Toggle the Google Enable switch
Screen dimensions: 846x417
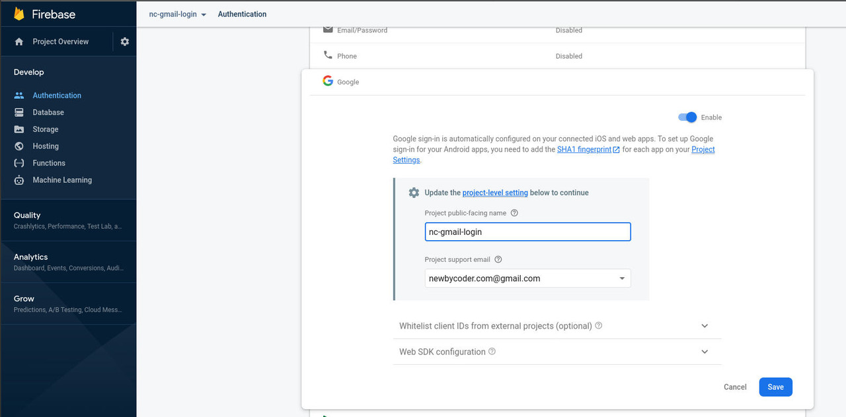687,117
